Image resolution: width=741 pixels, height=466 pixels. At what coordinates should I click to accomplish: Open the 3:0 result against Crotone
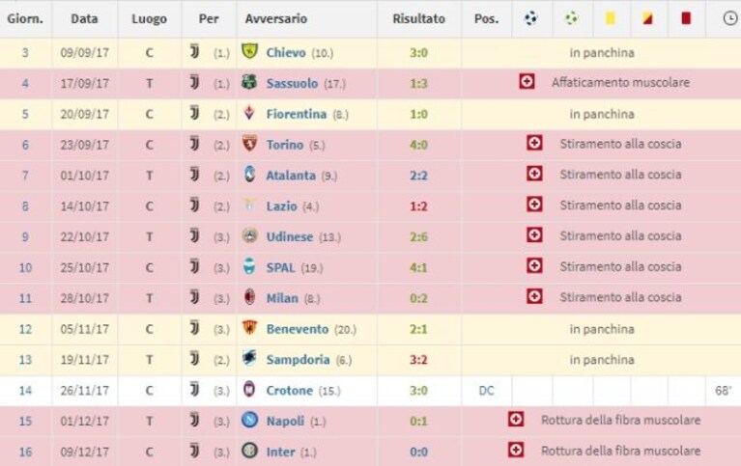pos(418,391)
